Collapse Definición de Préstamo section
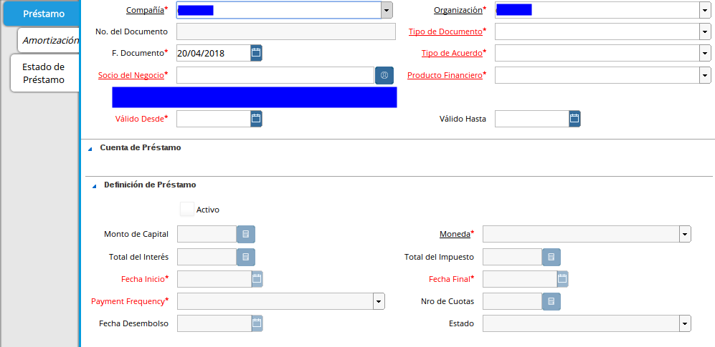Viewport: 715px width, 347px height. (94, 186)
